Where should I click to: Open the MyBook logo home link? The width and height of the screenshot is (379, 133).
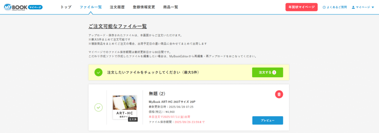tap(23, 7)
